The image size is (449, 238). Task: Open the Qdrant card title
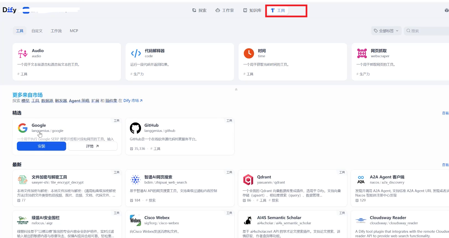point(264,177)
